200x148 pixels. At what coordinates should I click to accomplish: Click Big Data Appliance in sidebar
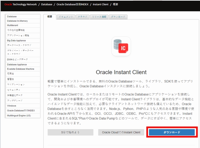coord(23,40)
